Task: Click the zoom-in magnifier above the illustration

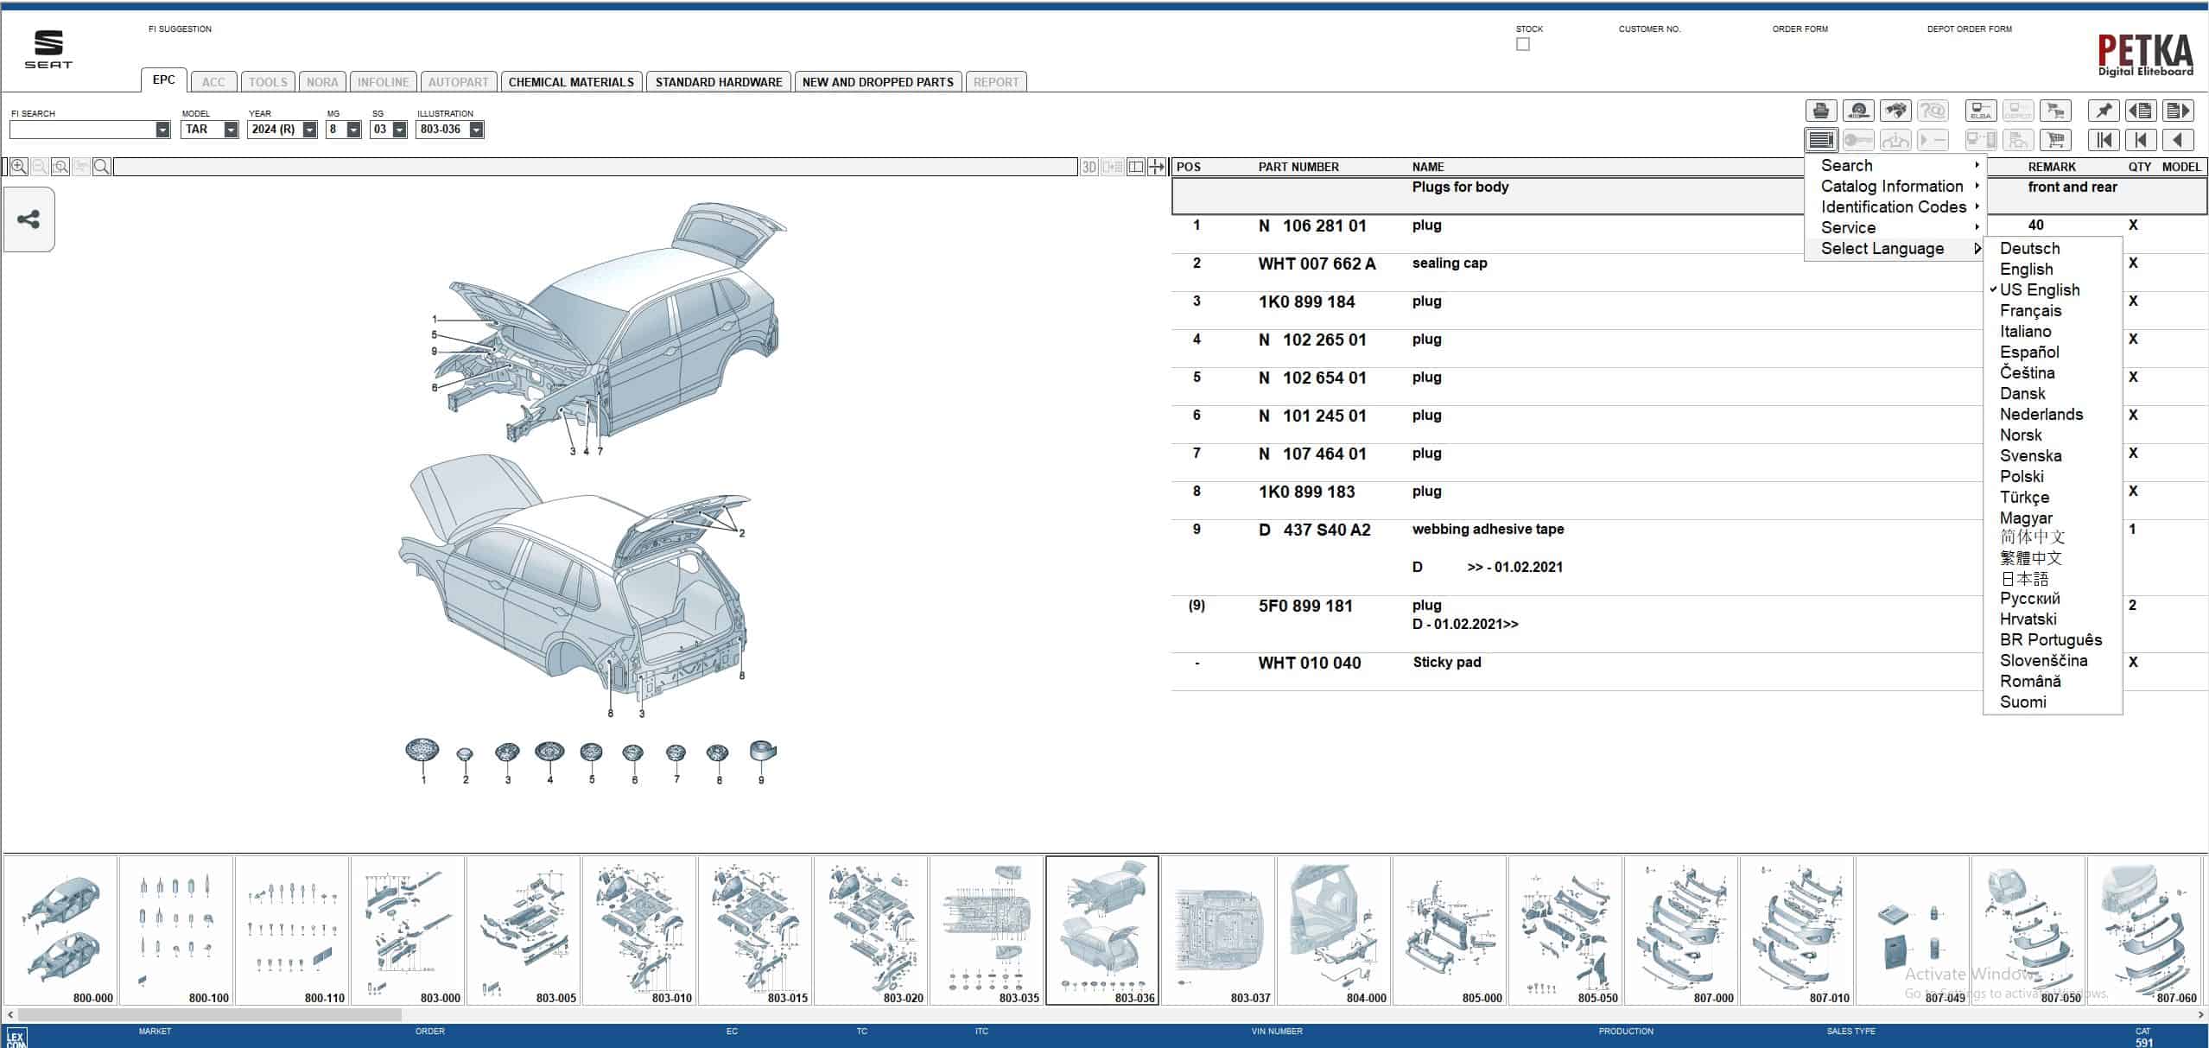Action: (x=18, y=166)
